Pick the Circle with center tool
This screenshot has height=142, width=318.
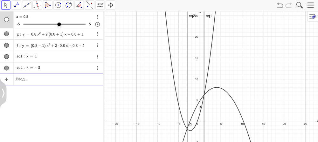(x=58, y=5)
